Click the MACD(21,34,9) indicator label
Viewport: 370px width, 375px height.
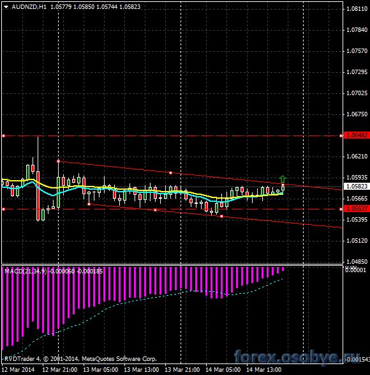[x=26, y=272]
